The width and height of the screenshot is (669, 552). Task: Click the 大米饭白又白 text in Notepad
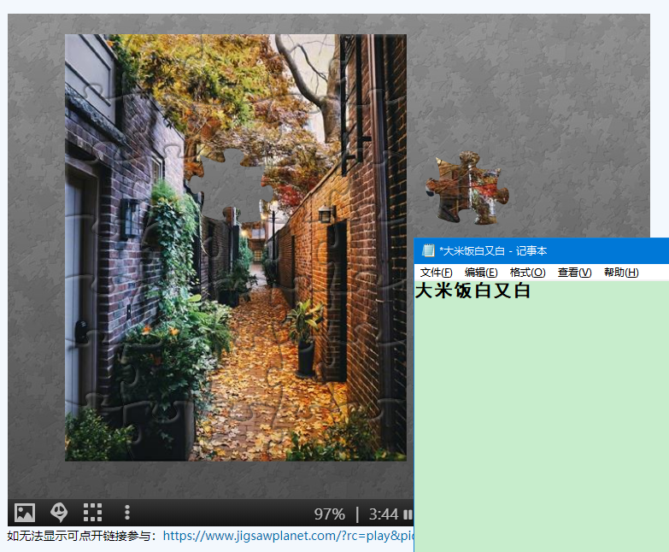tap(472, 291)
